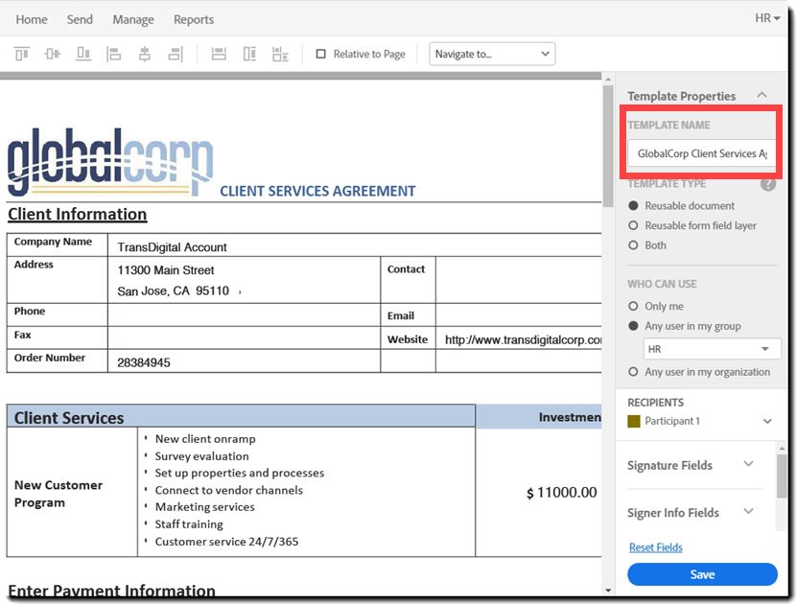The height and width of the screenshot is (604, 796).
Task: Click the Marketing services bullet
Action: pyautogui.click(x=204, y=506)
